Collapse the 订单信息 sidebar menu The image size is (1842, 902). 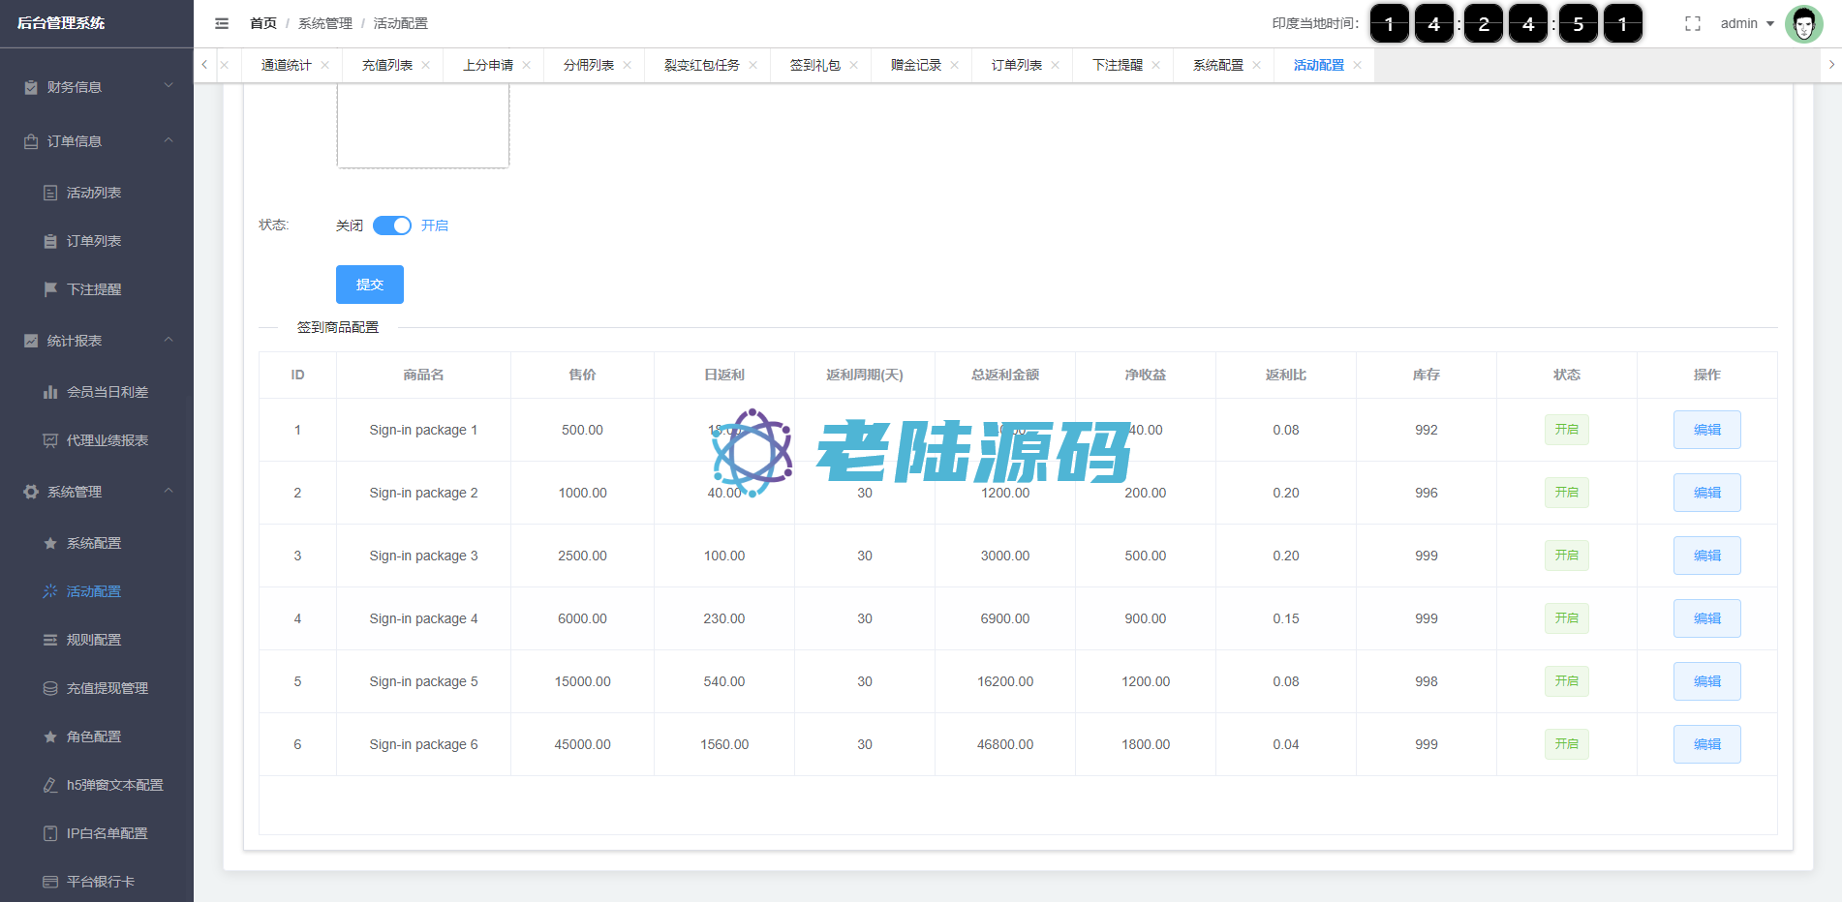[x=97, y=141]
